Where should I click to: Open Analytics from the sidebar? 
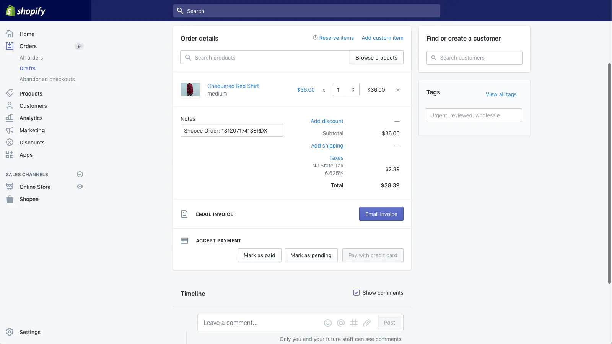[x=31, y=118]
